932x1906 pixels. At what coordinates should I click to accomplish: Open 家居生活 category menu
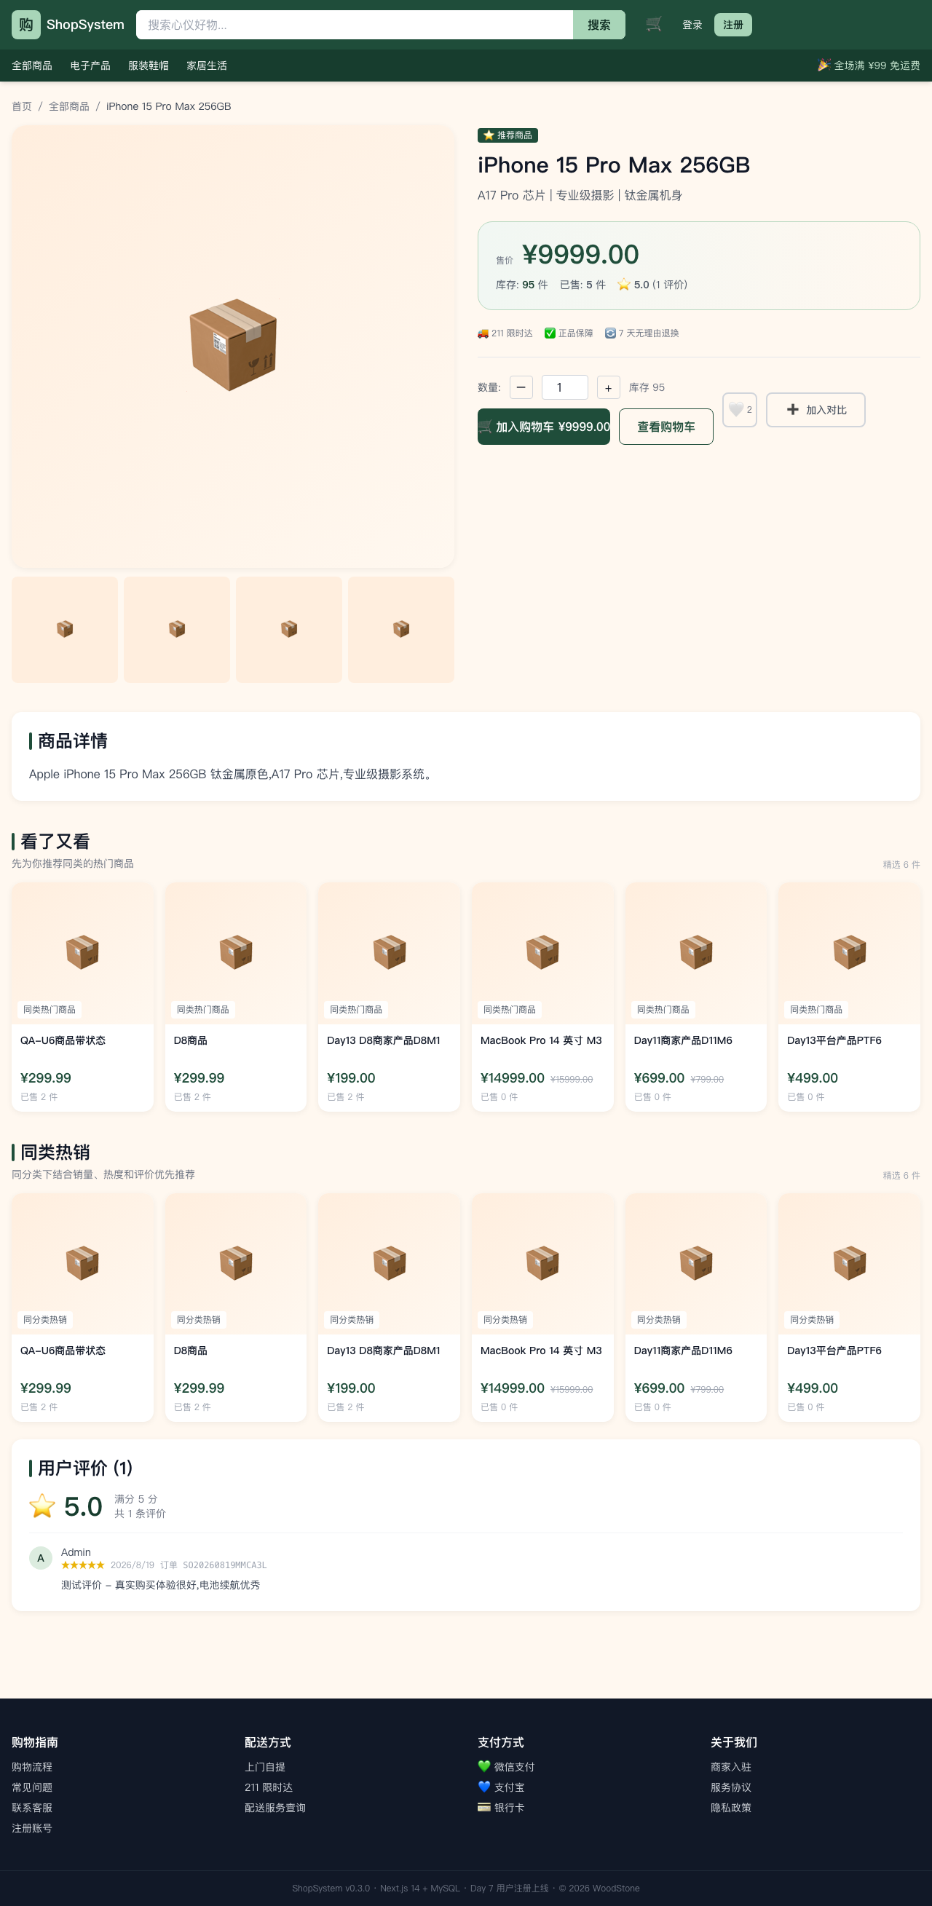(207, 66)
